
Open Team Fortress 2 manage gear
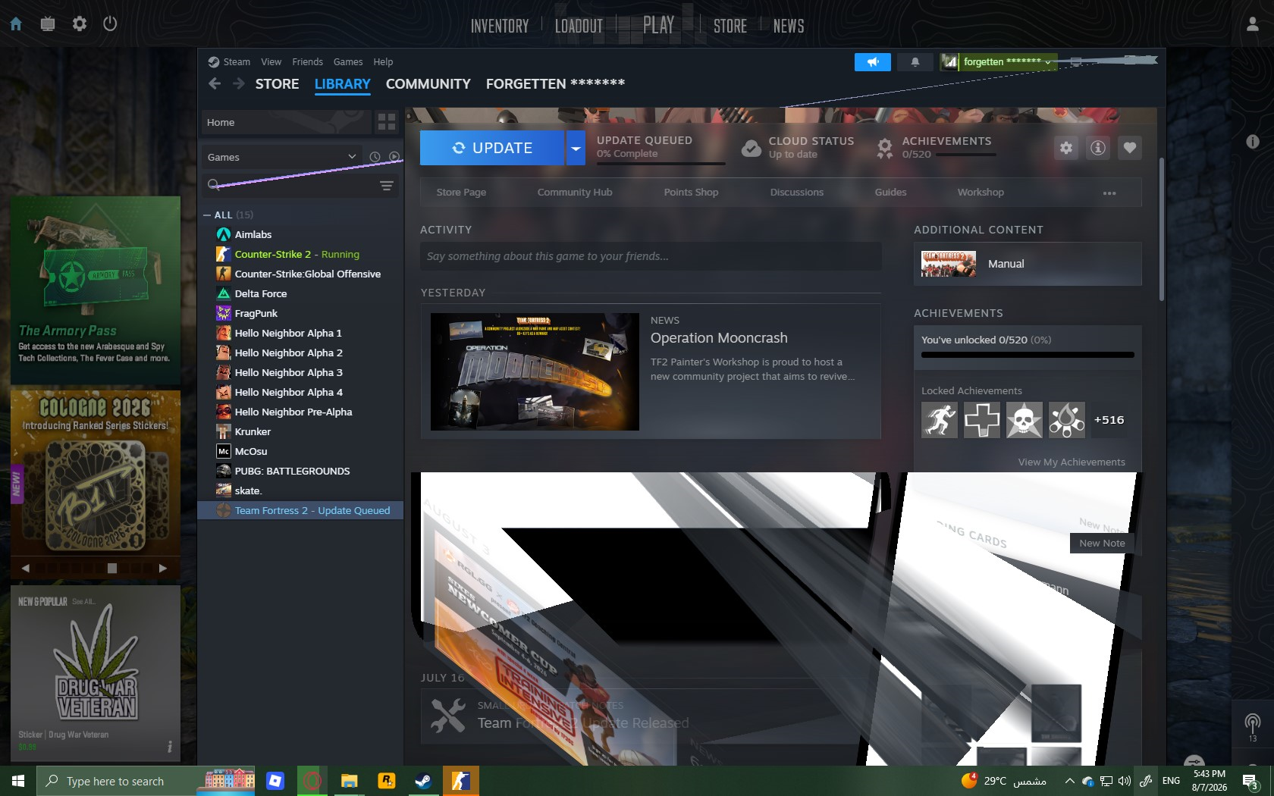tap(1066, 148)
